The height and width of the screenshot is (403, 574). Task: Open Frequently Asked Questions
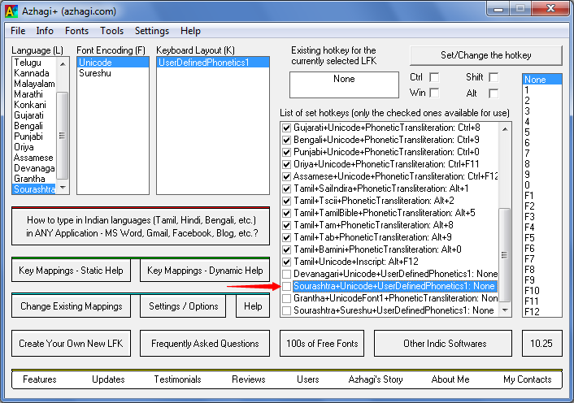[205, 344]
